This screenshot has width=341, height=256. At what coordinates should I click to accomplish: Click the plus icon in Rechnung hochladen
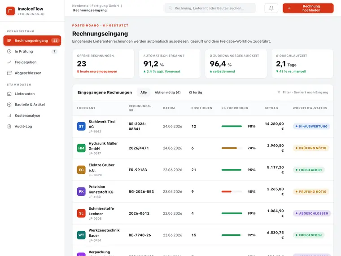(x=289, y=8)
